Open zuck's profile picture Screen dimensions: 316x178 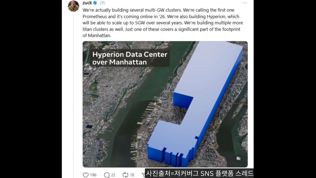coord(73,6)
